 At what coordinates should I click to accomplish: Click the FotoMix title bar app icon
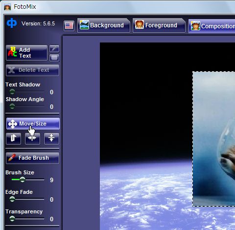click(7, 7)
